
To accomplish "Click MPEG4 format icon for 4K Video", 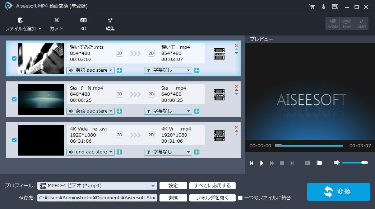I will (x=219, y=135).
